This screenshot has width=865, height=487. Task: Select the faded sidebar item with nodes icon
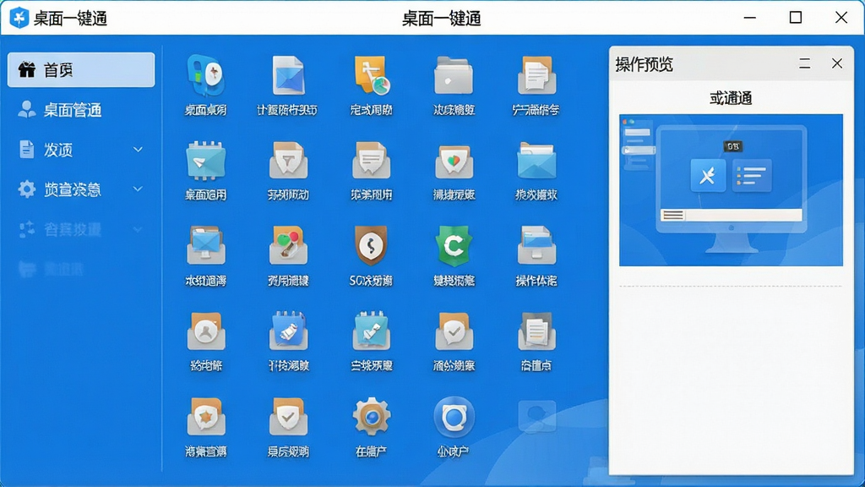pyautogui.click(x=81, y=229)
